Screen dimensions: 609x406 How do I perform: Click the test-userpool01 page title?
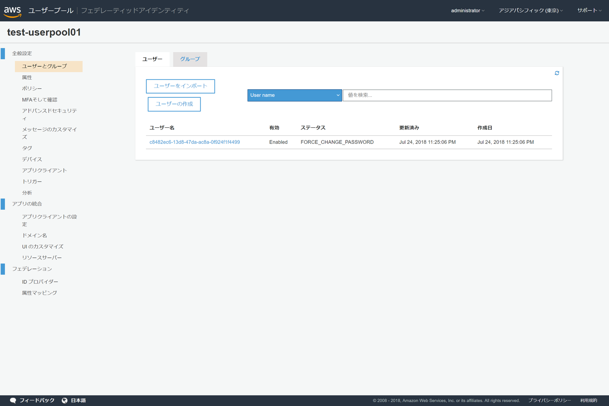coord(44,32)
